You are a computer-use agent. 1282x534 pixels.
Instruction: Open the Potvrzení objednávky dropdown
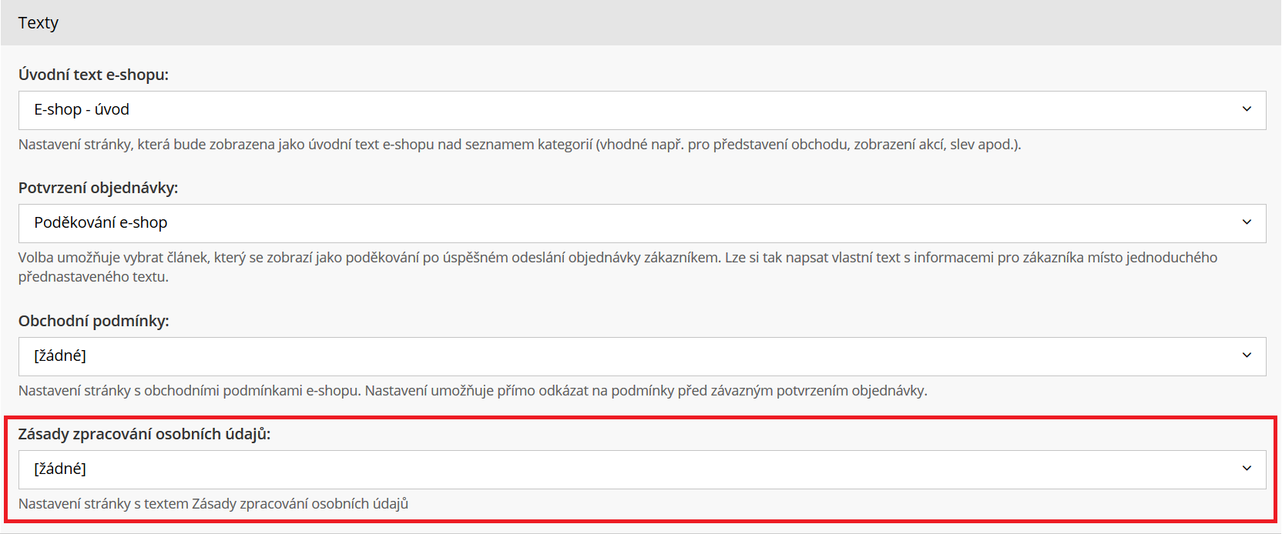(x=641, y=223)
